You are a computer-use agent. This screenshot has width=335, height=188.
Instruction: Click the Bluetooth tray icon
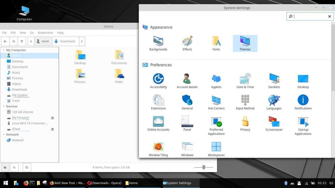click(x=286, y=183)
